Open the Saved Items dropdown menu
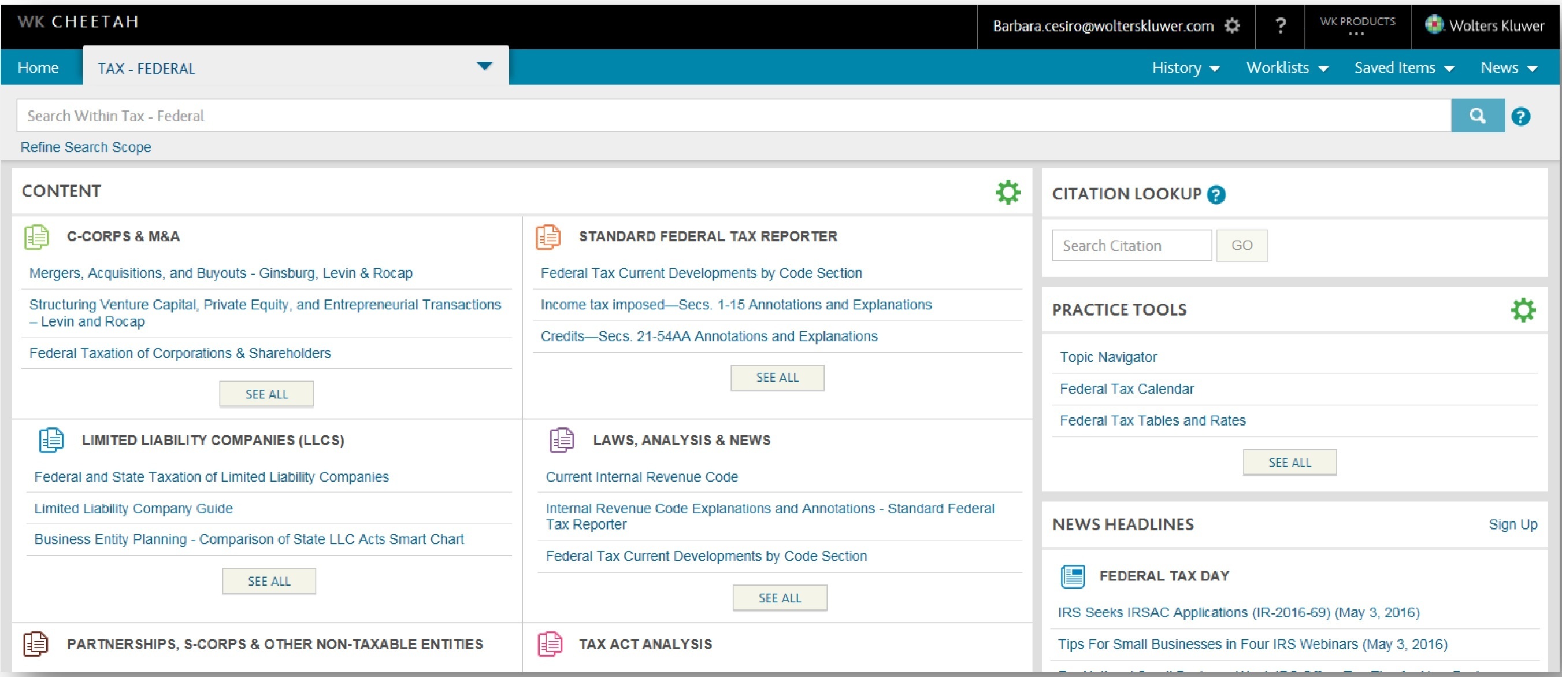 1404,68
